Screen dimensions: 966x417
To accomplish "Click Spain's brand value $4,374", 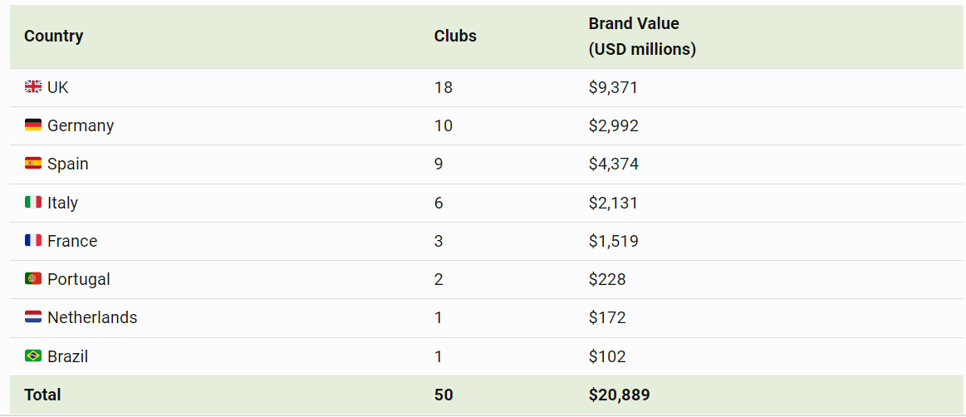I will pos(613,164).
